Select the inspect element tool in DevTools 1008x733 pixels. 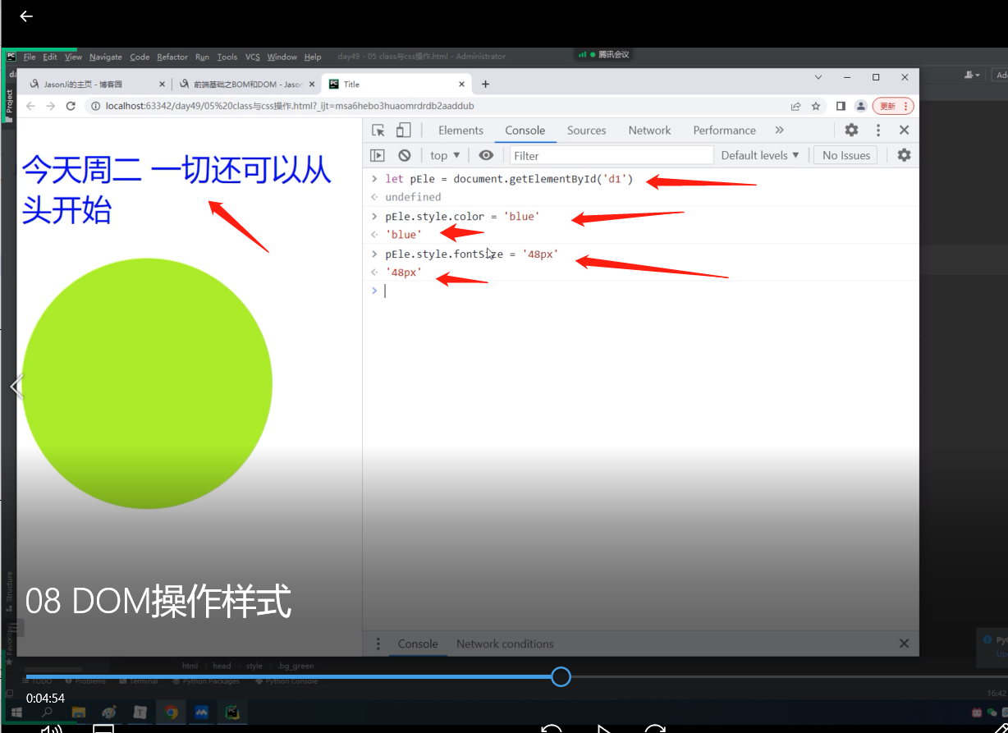(378, 131)
